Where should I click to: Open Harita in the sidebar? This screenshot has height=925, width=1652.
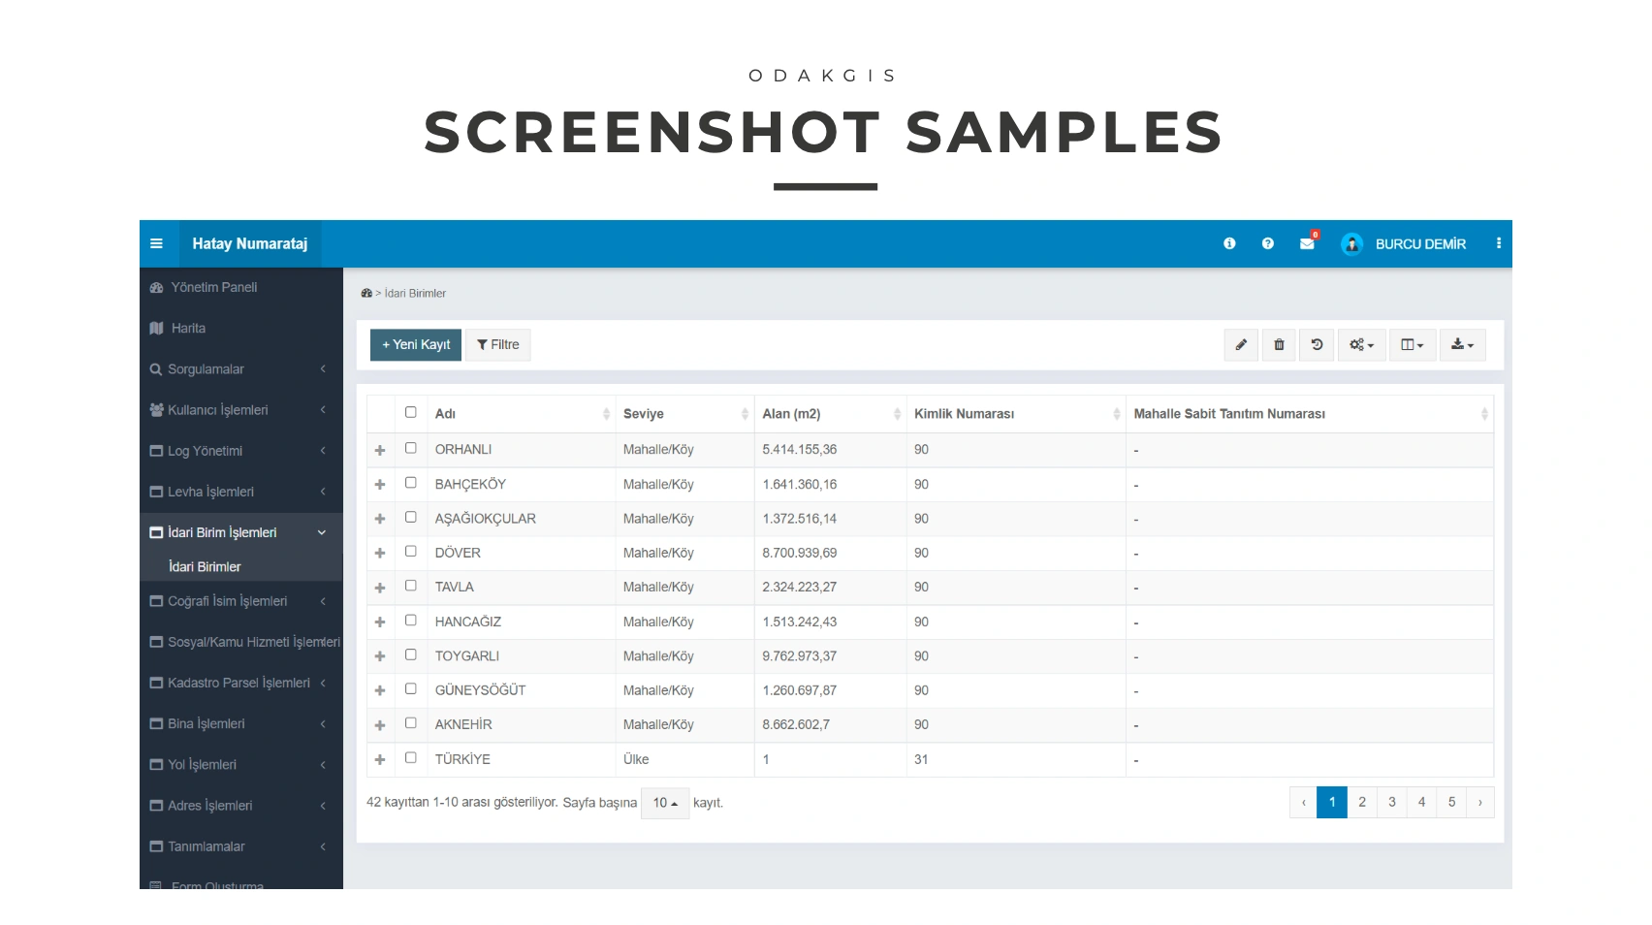pyautogui.click(x=188, y=328)
